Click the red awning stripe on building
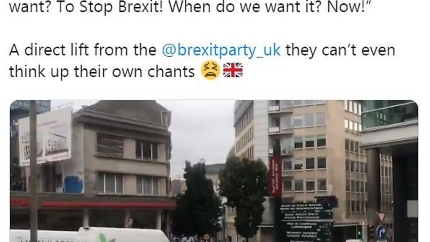430x242 pixels. click(92, 205)
